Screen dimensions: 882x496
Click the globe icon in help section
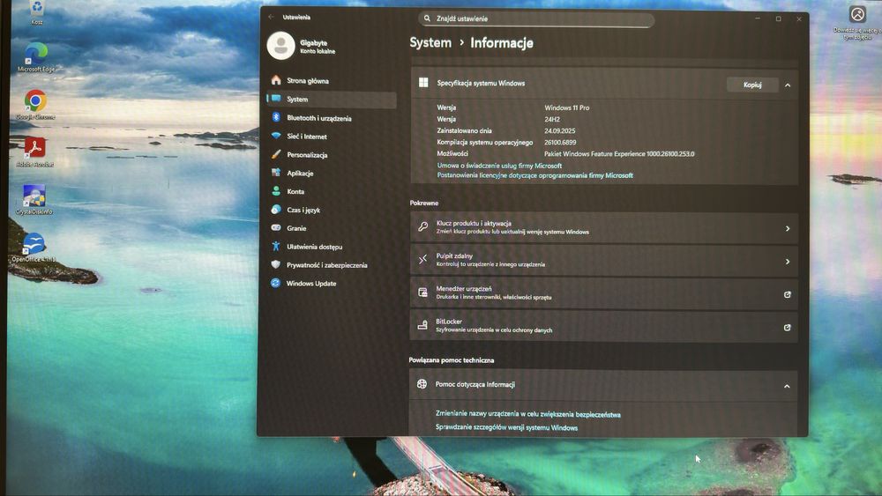point(422,384)
